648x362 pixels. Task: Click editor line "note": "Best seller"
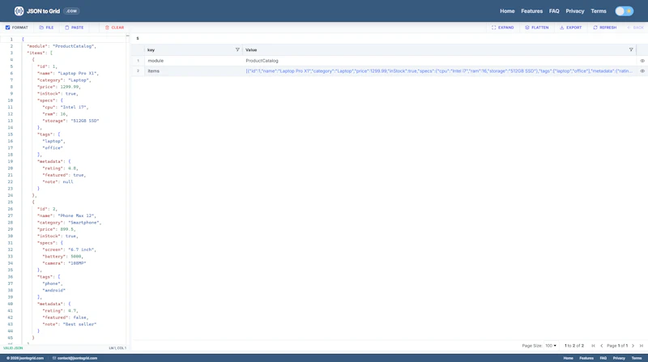tap(70, 325)
